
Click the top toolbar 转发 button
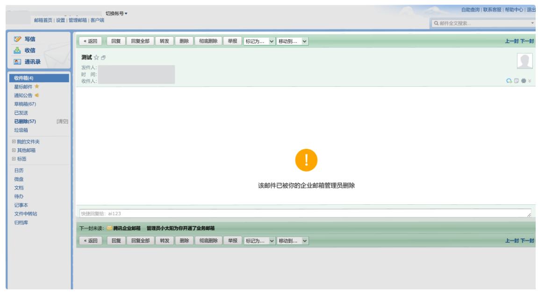pos(165,41)
